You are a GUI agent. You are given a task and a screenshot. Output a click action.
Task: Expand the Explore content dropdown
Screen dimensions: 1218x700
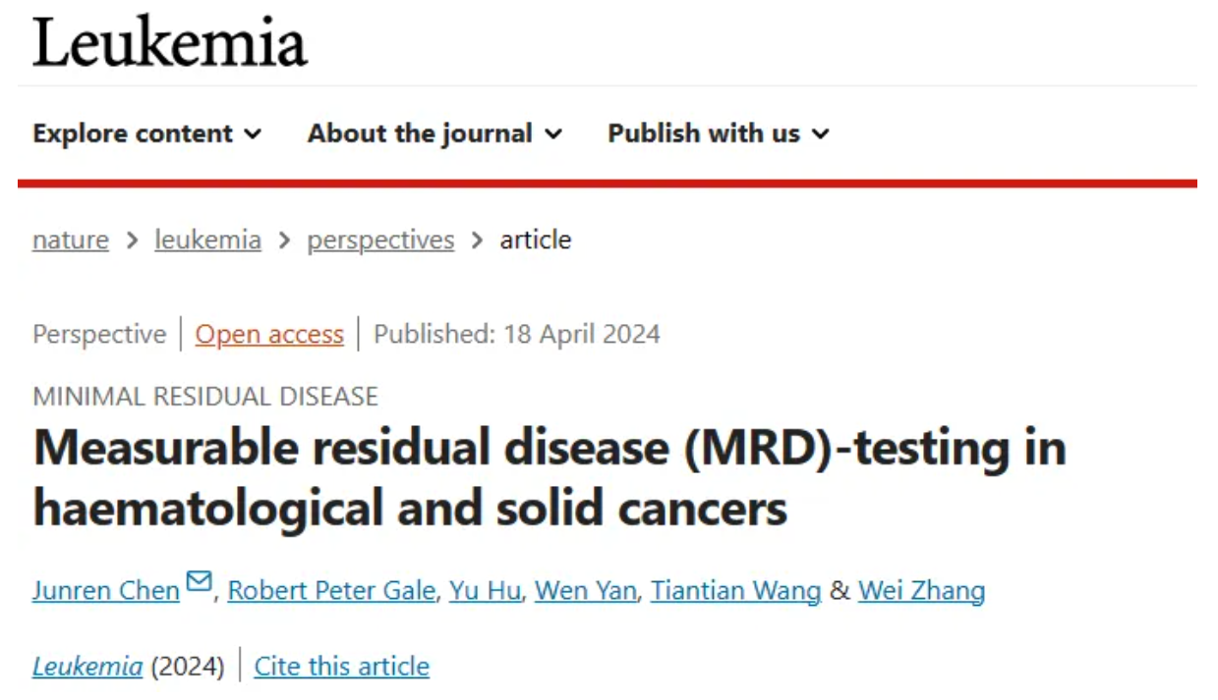pyautogui.click(x=146, y=134)
